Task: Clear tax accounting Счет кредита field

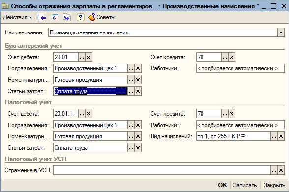Action: point(231,114)
